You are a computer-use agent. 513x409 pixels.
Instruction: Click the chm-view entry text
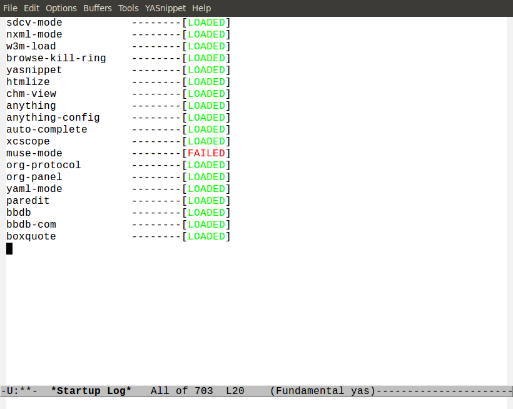point(31,94)
